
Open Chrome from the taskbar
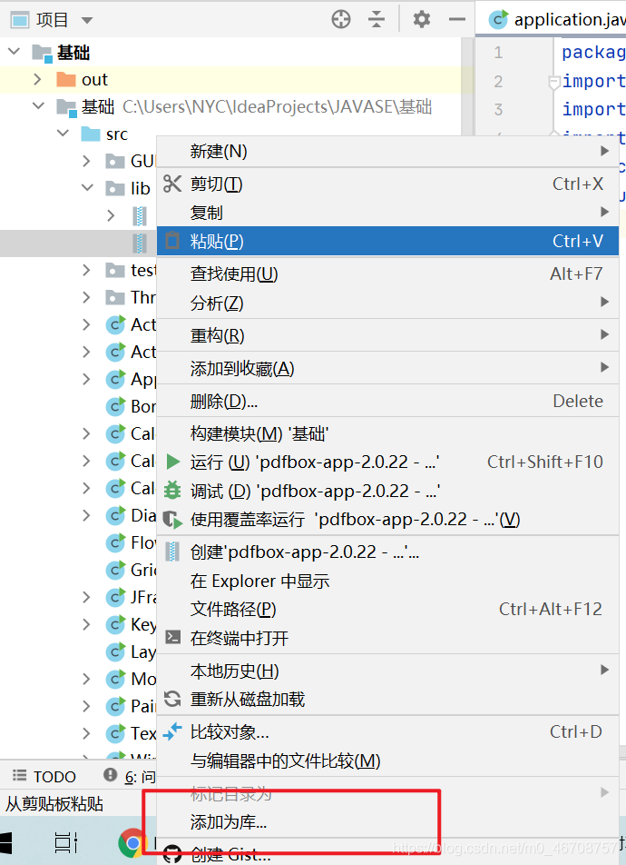tap(132, 843)
